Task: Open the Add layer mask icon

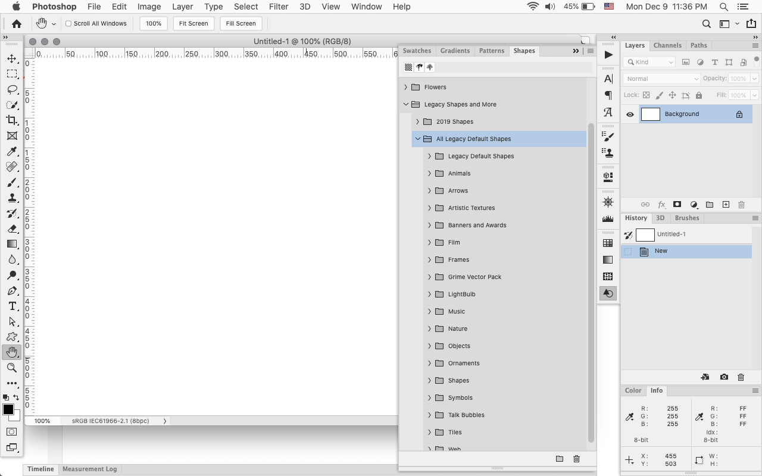Action: click(x=677, y=204)
